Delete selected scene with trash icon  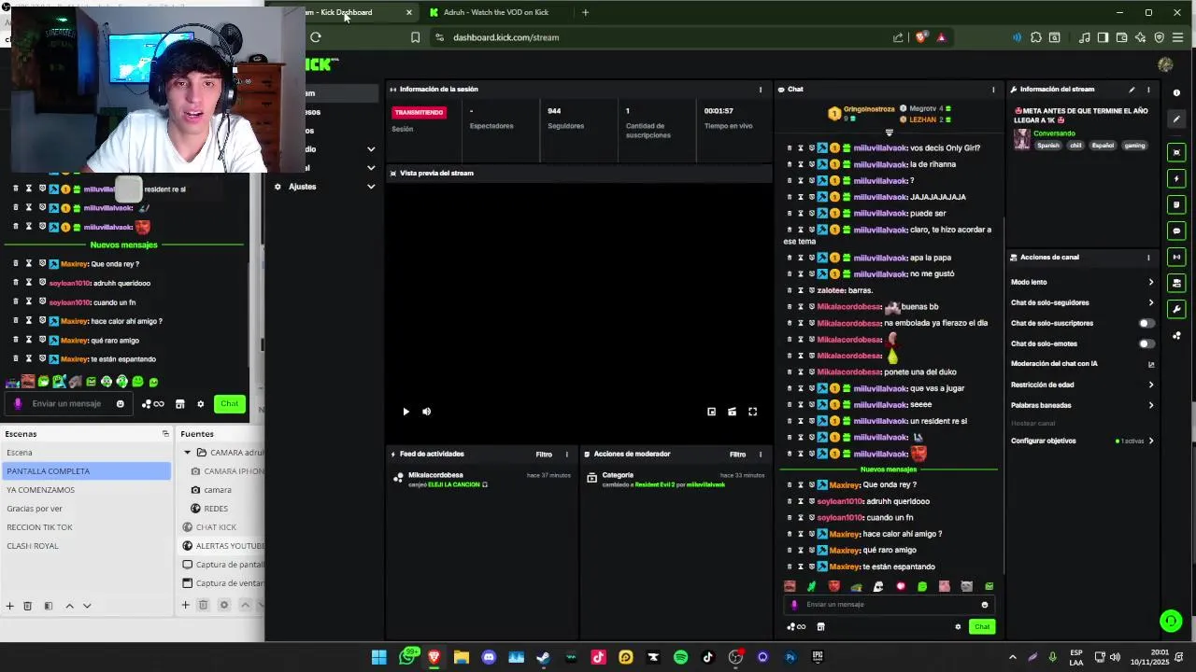tap(27, 606)
